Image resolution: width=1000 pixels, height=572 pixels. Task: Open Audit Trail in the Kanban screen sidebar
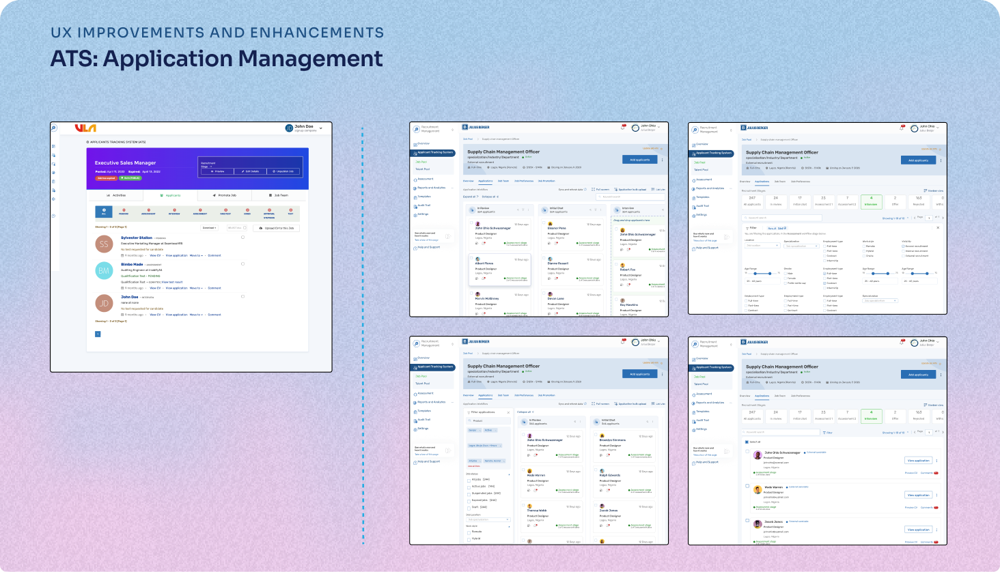[x=422, y=205]
